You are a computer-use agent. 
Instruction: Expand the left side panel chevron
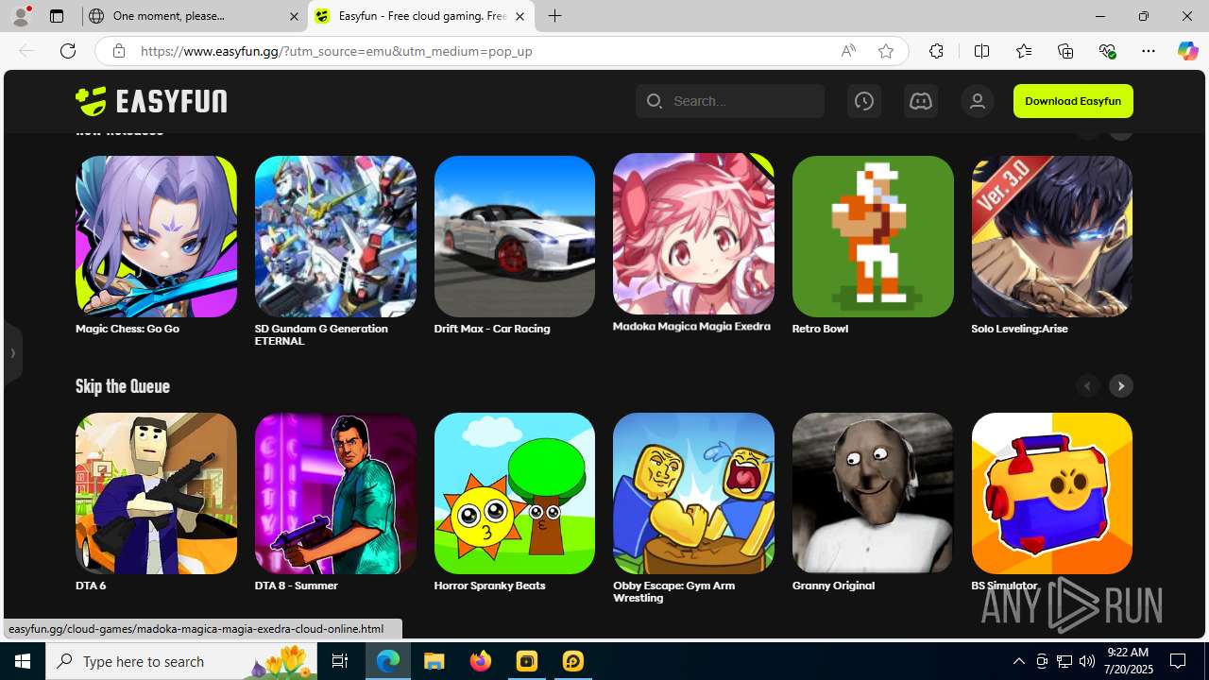click(12, 353)
